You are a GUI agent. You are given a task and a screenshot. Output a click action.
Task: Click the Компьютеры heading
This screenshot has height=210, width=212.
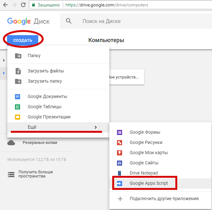pyautogui.click(x=106, y=40)
